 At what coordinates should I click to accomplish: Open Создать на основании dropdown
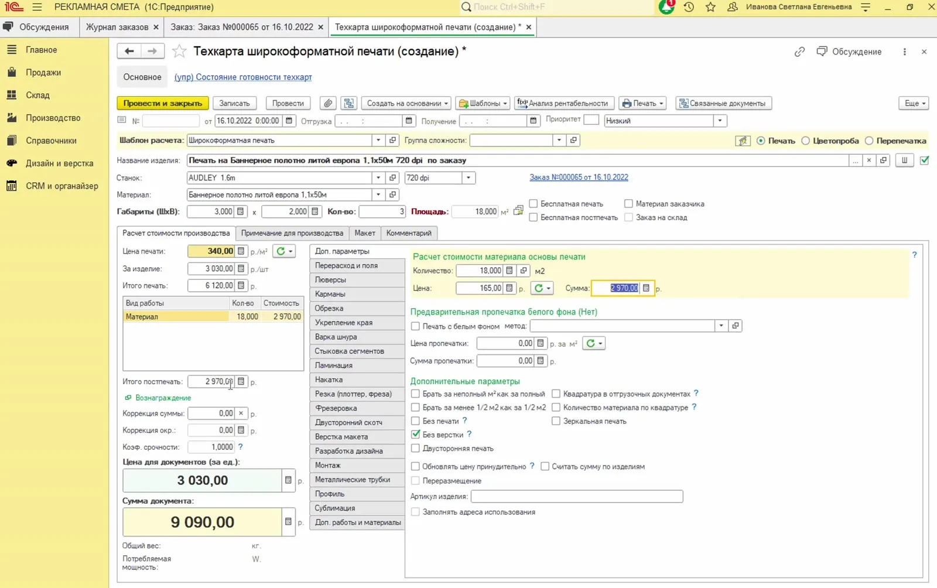(x=407, y=103)
